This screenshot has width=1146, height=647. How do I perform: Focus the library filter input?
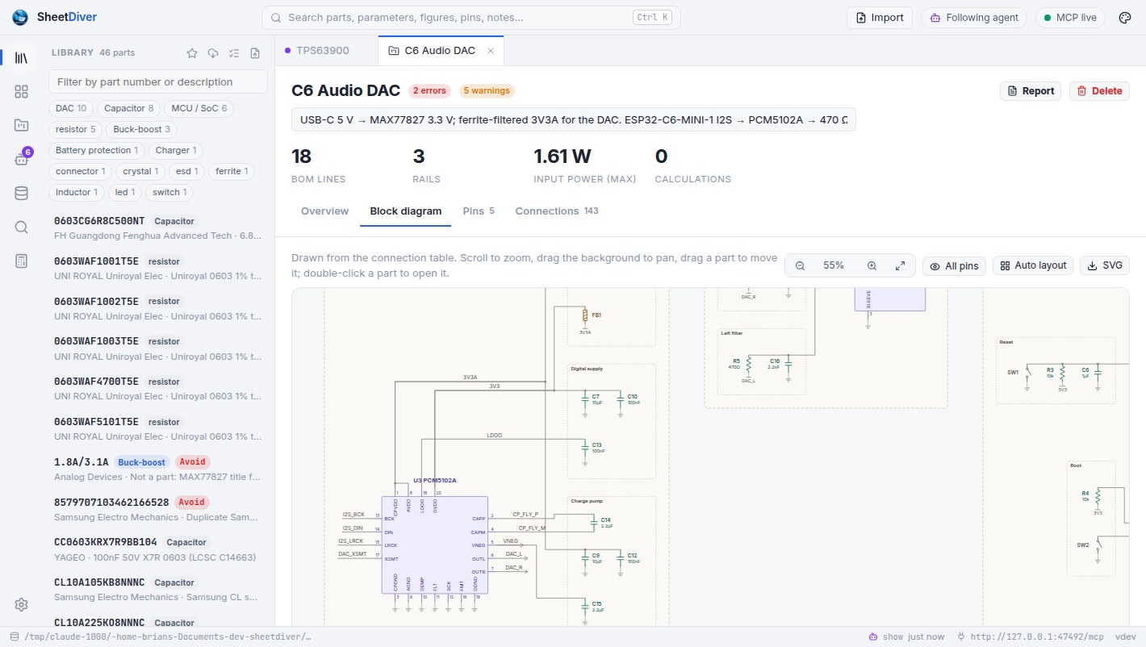[x=158, y=81]
